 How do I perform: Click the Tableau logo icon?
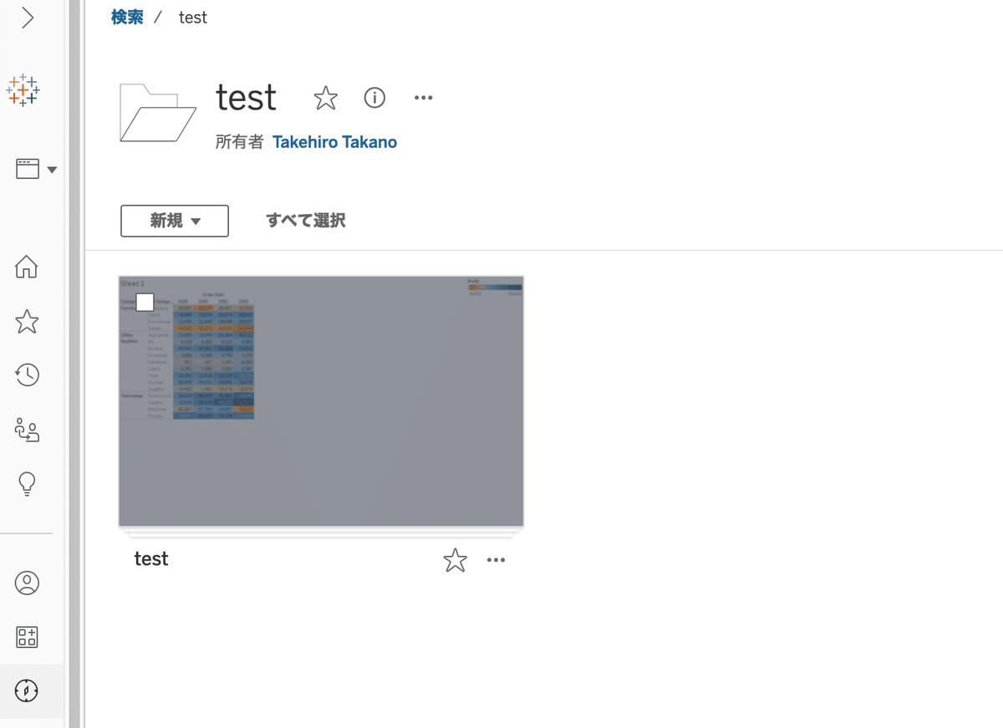click(23, 89)
